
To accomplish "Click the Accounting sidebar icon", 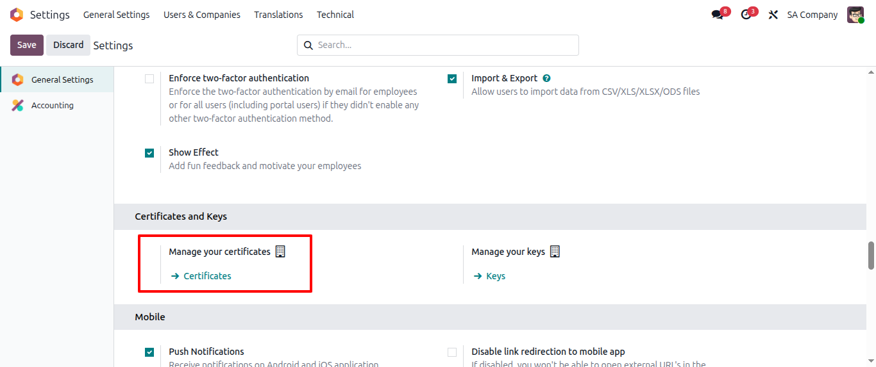I will [18, 106].
